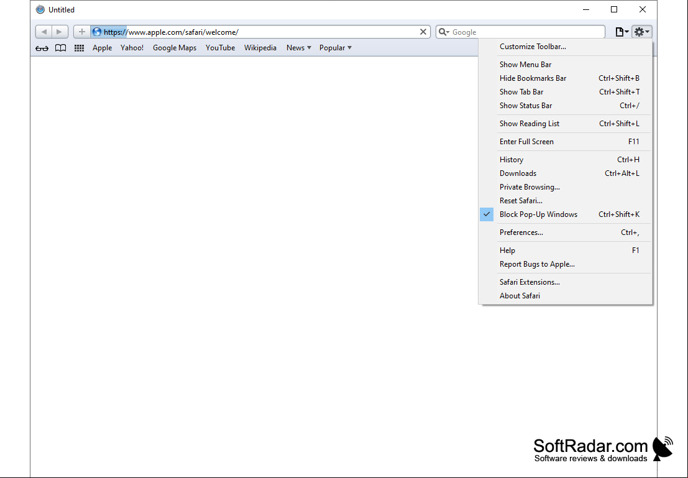
Task: Choose Customize Toolbar... from menu
Action: (565, 47)
